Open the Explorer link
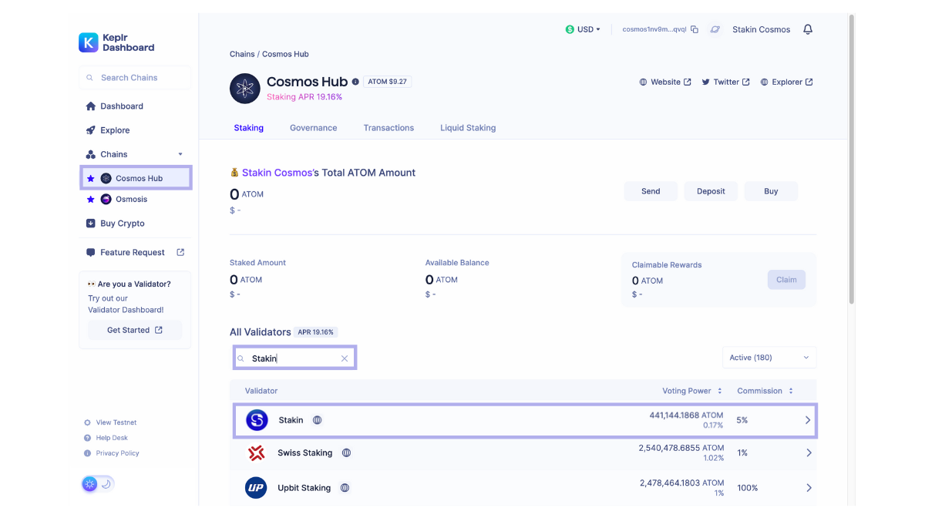Screen dimensions: 925x518 (x=786, y=82)
